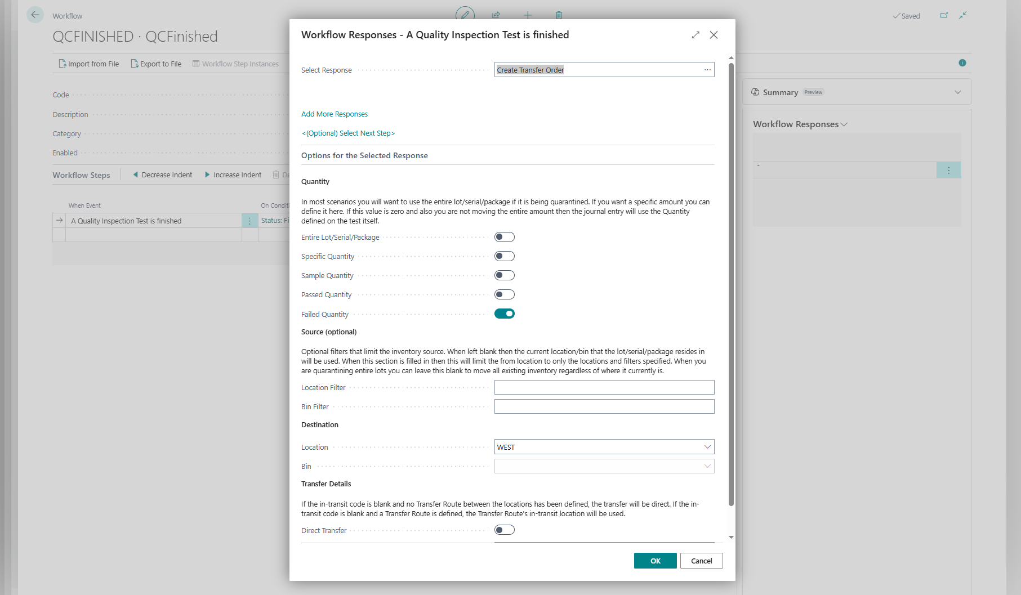1021x595 pixels.
Task: Click the back arrow next to Workflow
Action: pos(35,15)
